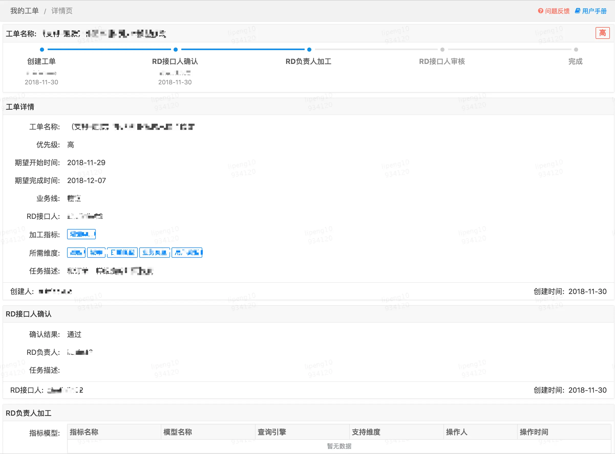Click the 查询引擎 column header
This screenshot has width=615, height=454.
click(272, 432)
